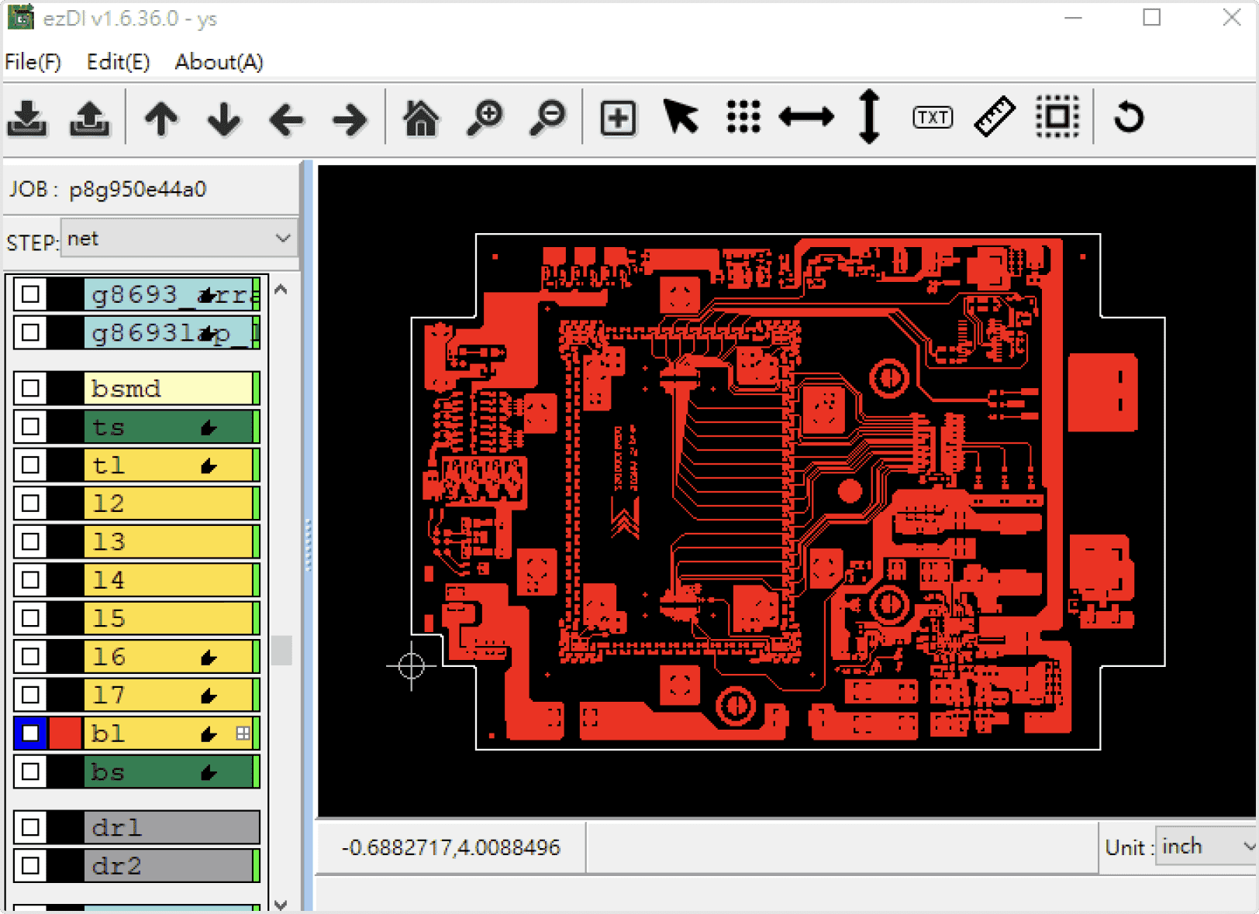Click the black color swatch of bsmd layer

tap(65, 388)
